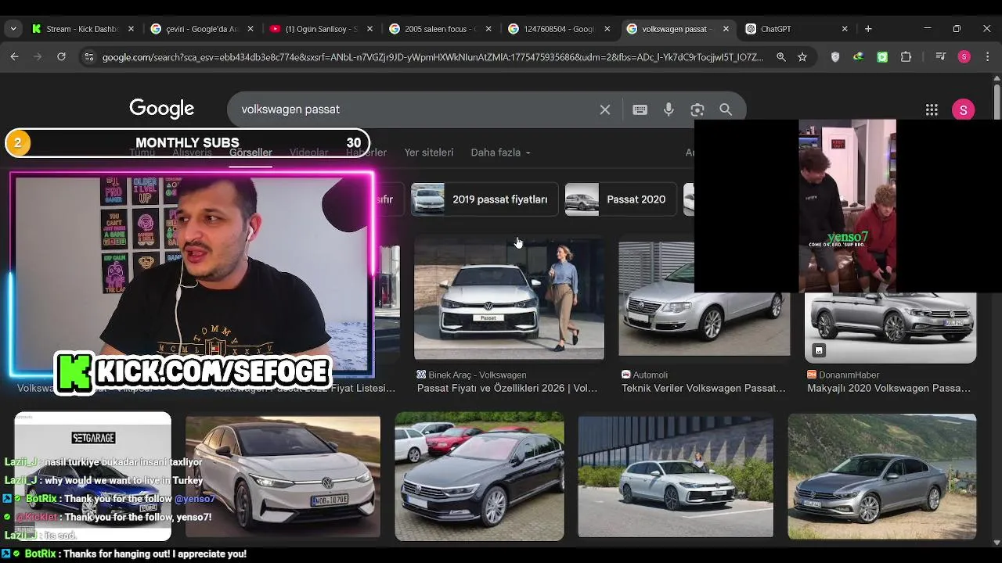Open a new browser tab
The height and width of the screenshot is (563, 1002).
pos(868,29)
